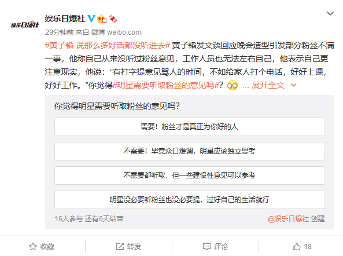Vote for 需要！粉丝才是真正为你好的人
Image resolution: width=343 pixels, height=256 pixels.
click(190, 127)
